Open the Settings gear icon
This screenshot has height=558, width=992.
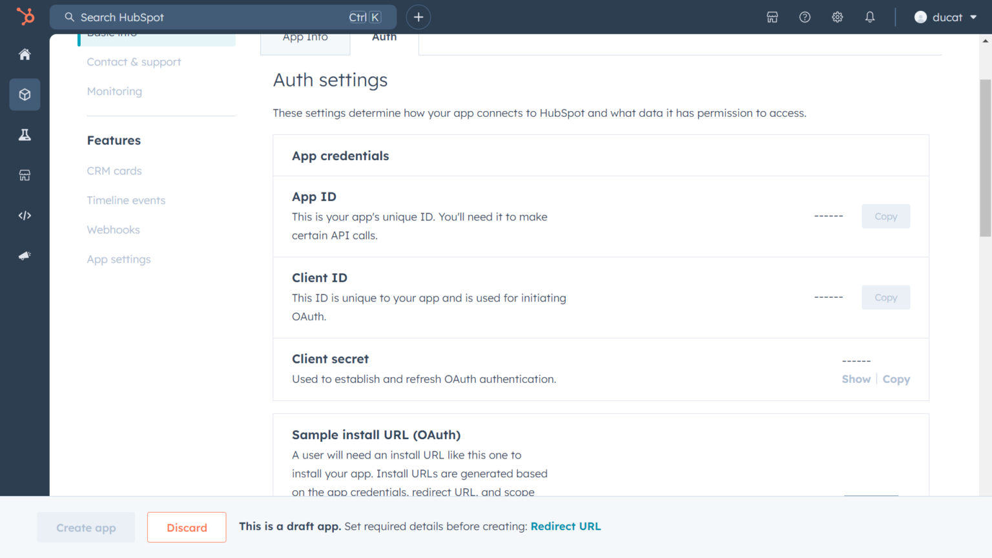click(x=838, y=17)
